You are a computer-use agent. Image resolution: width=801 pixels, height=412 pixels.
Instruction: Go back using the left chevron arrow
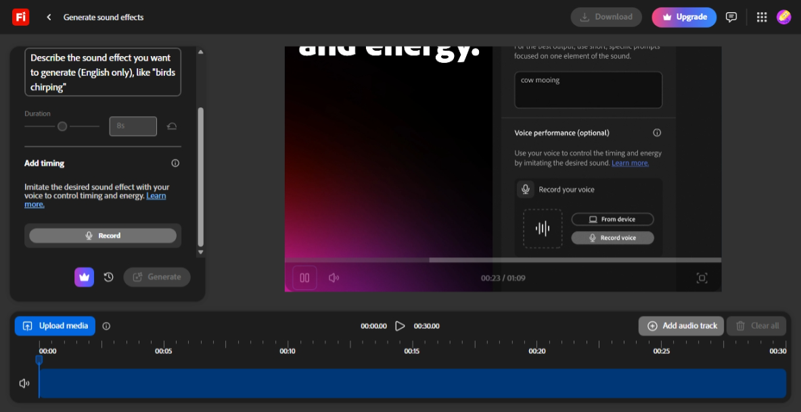tap(49, 18)
